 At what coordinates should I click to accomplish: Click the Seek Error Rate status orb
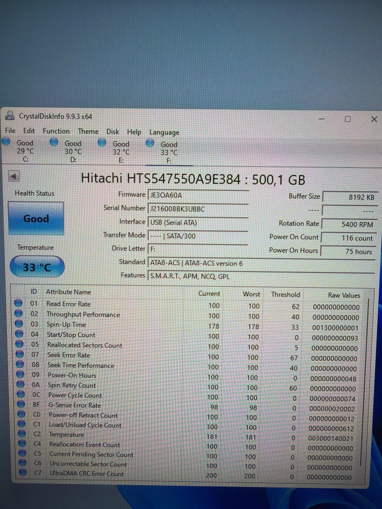[19, 354]
